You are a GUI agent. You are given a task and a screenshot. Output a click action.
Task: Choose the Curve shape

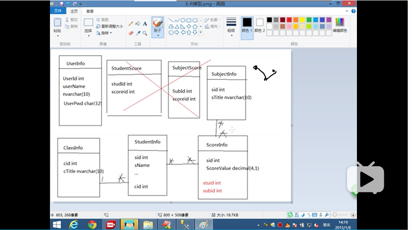pos(177,20)
